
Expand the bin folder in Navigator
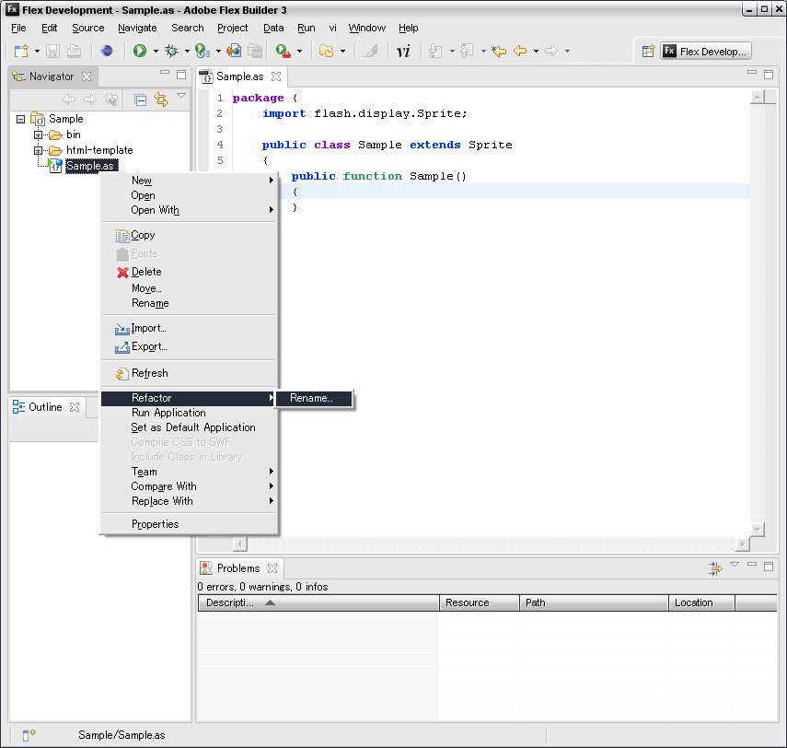pos(39,134)
